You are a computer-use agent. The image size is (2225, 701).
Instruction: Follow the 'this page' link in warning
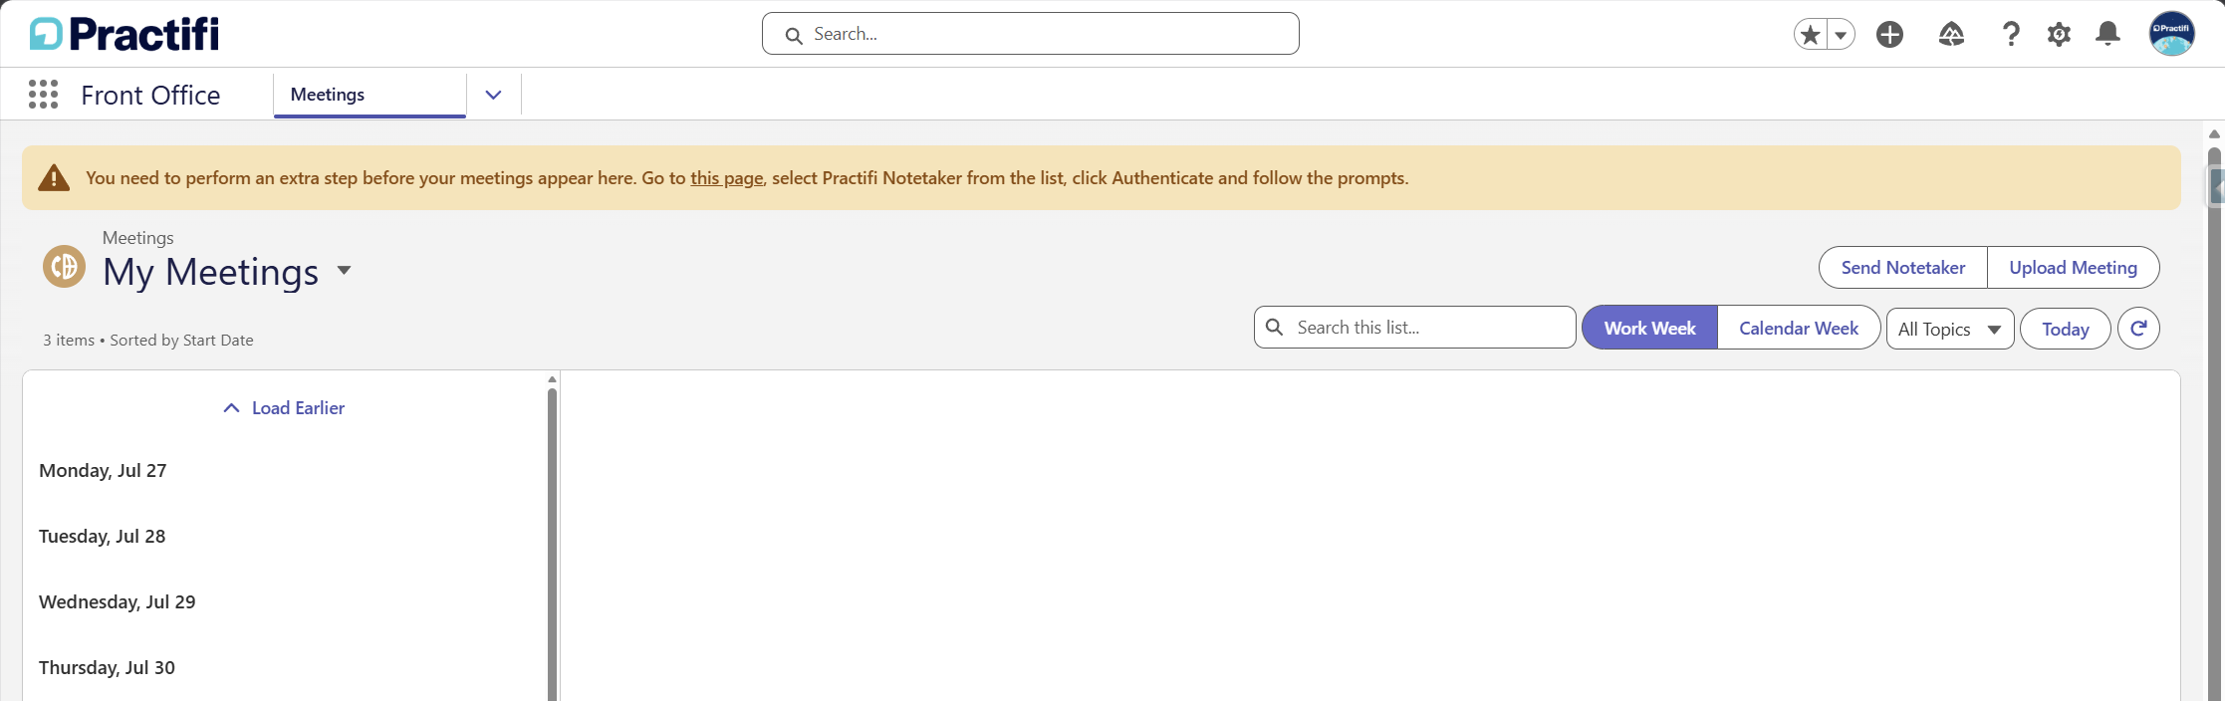point(727,178)
